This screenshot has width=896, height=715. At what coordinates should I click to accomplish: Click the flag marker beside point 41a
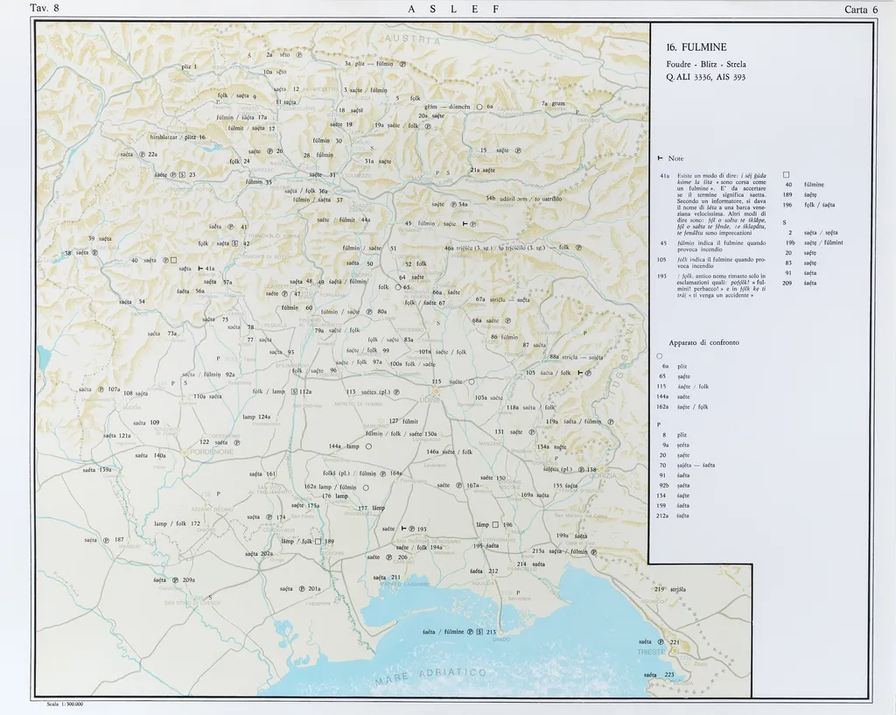point(199,269)
